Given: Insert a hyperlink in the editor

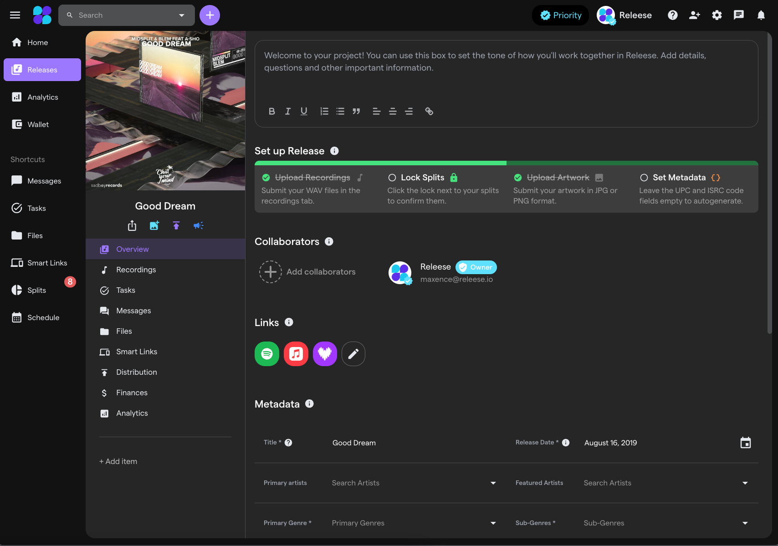Looking at the screenshot, I should click(429, 111).
